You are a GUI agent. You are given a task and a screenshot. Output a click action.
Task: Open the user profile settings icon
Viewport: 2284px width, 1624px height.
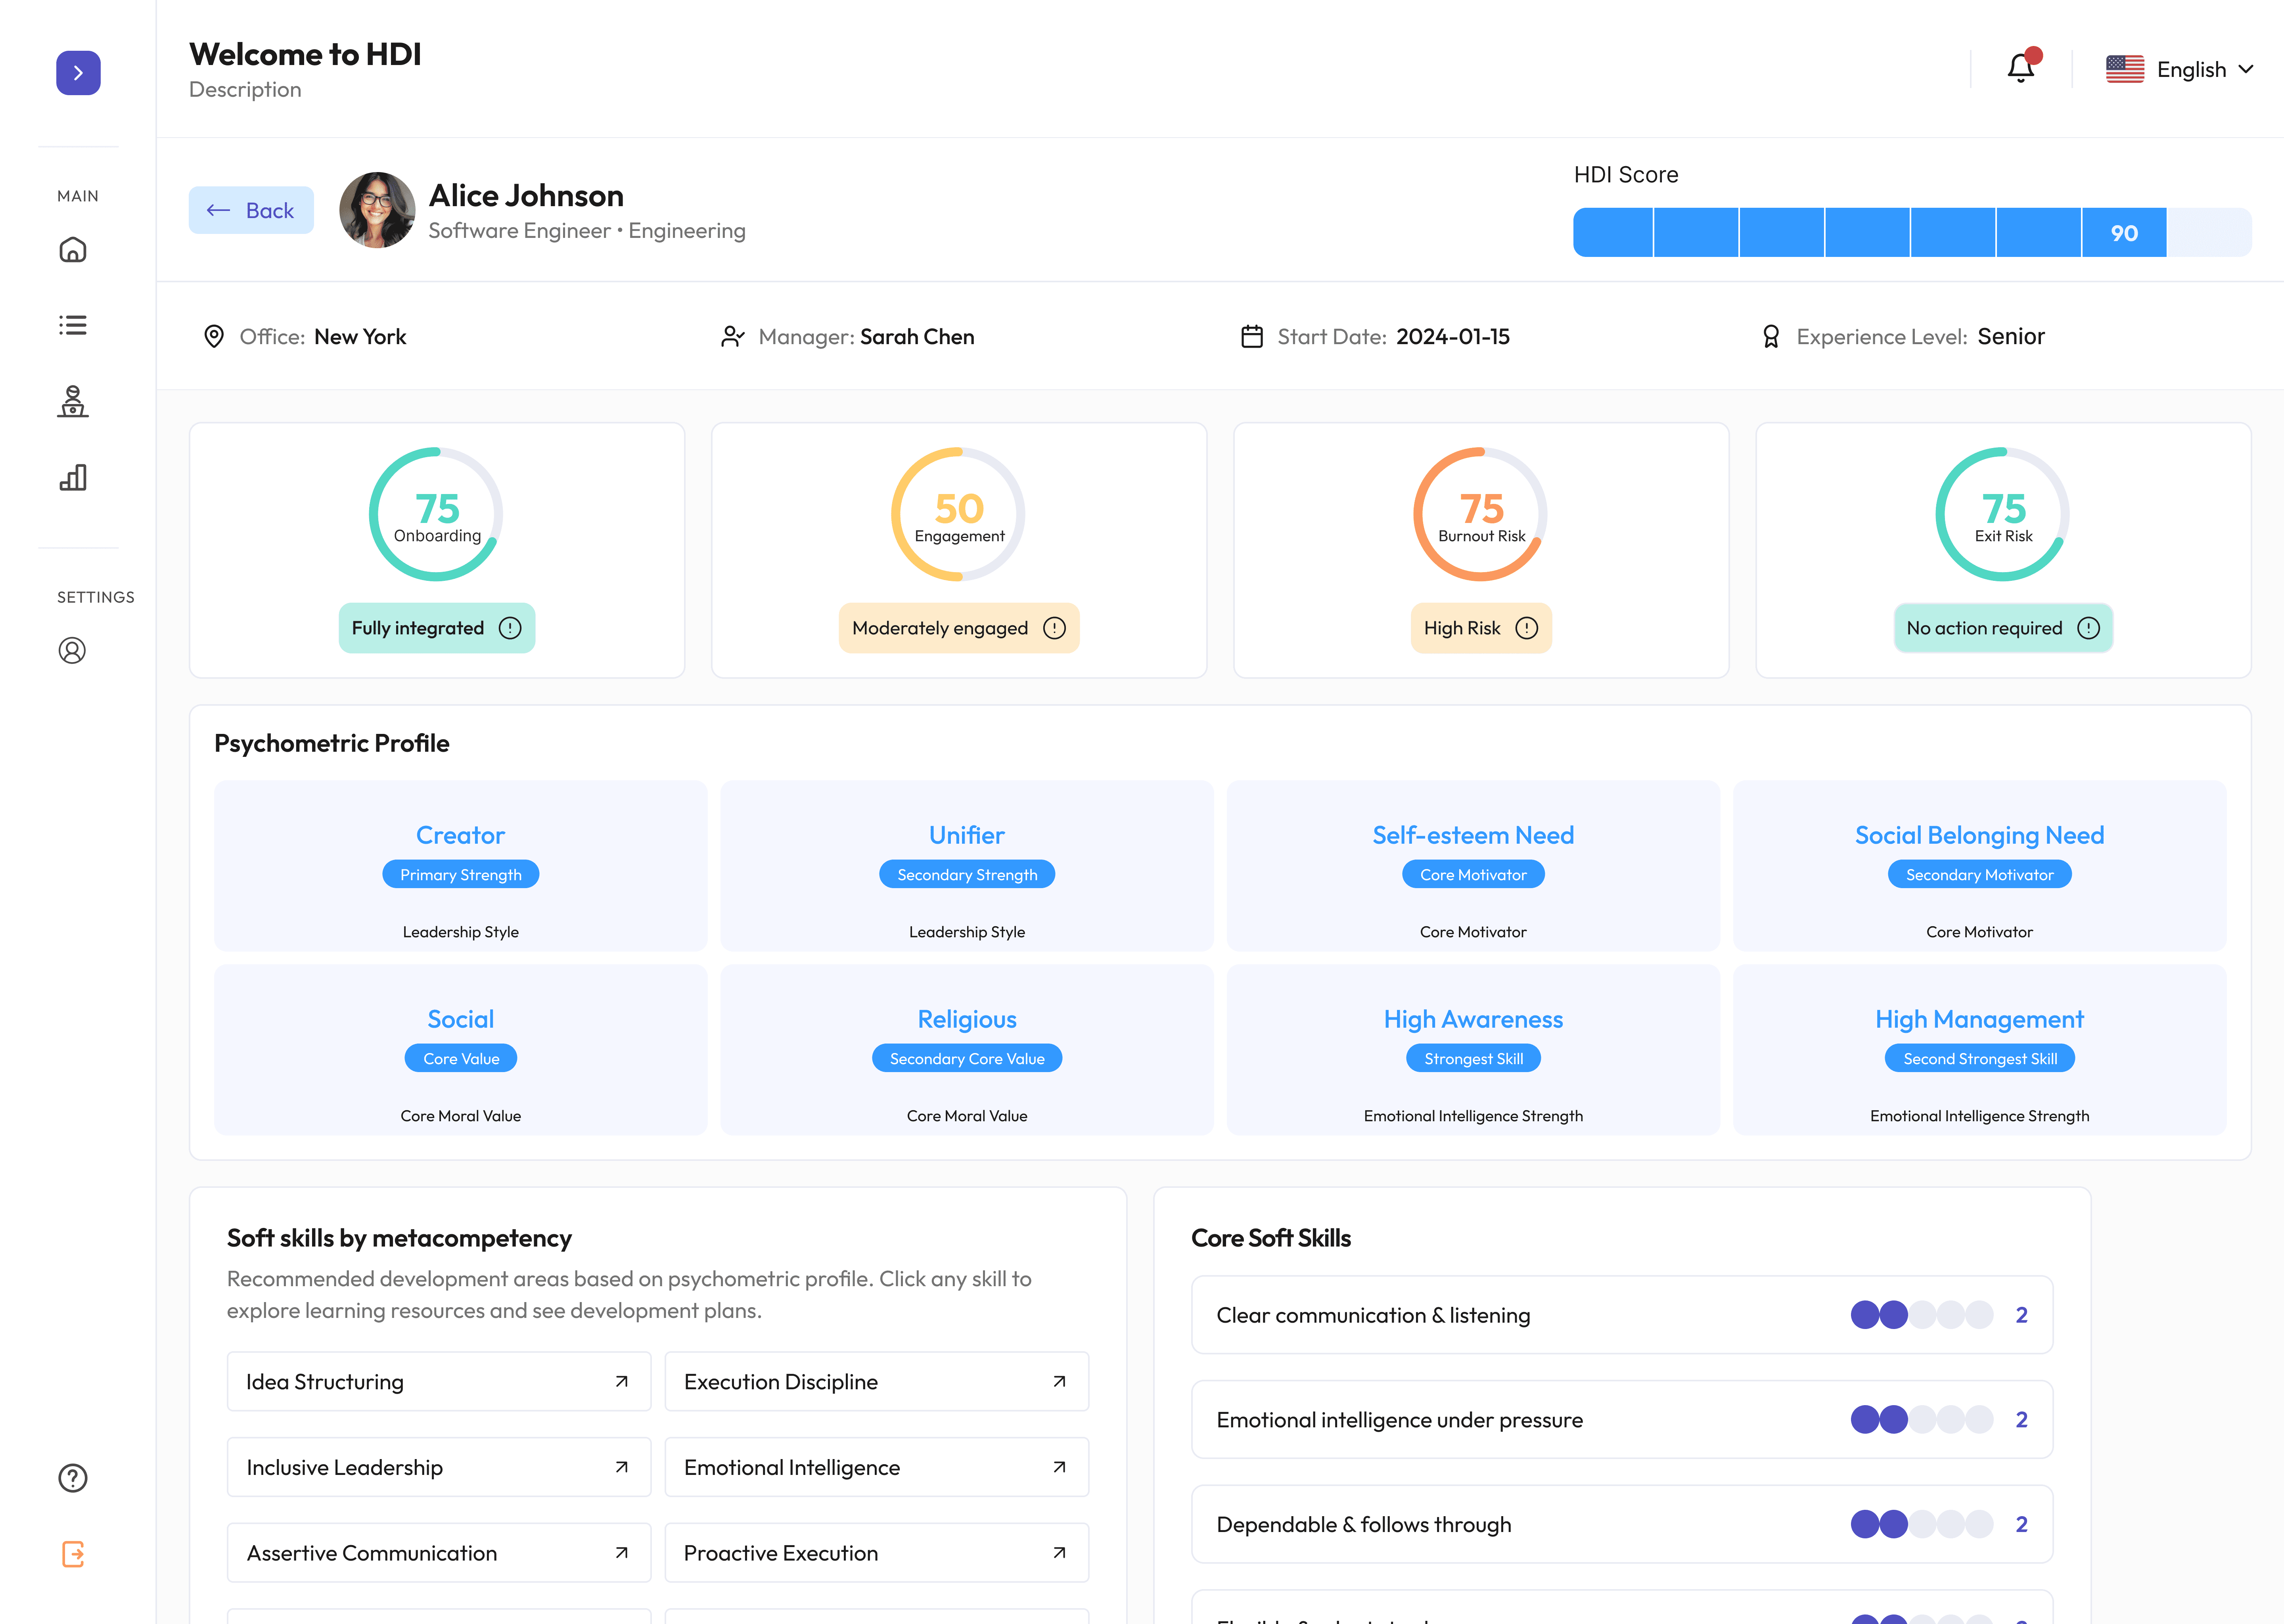coord(72,651)
